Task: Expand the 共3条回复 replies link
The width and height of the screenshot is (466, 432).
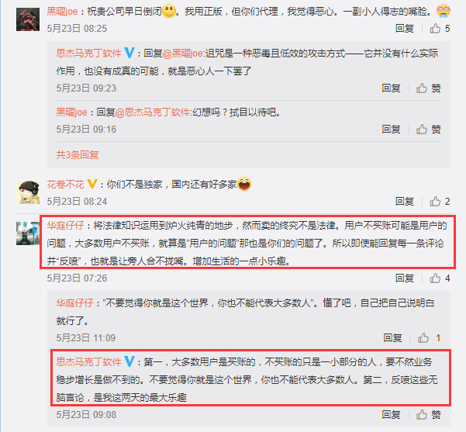Action: [78, 155]
